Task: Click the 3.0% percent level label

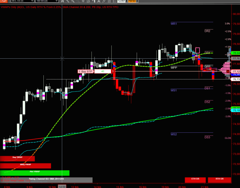Action: click(x=227, y=24)
